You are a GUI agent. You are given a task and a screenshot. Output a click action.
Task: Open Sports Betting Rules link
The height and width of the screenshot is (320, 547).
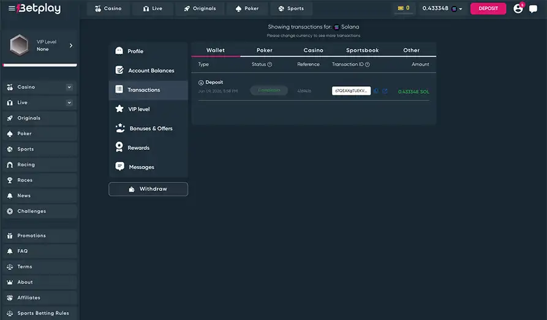click(39, 313)
